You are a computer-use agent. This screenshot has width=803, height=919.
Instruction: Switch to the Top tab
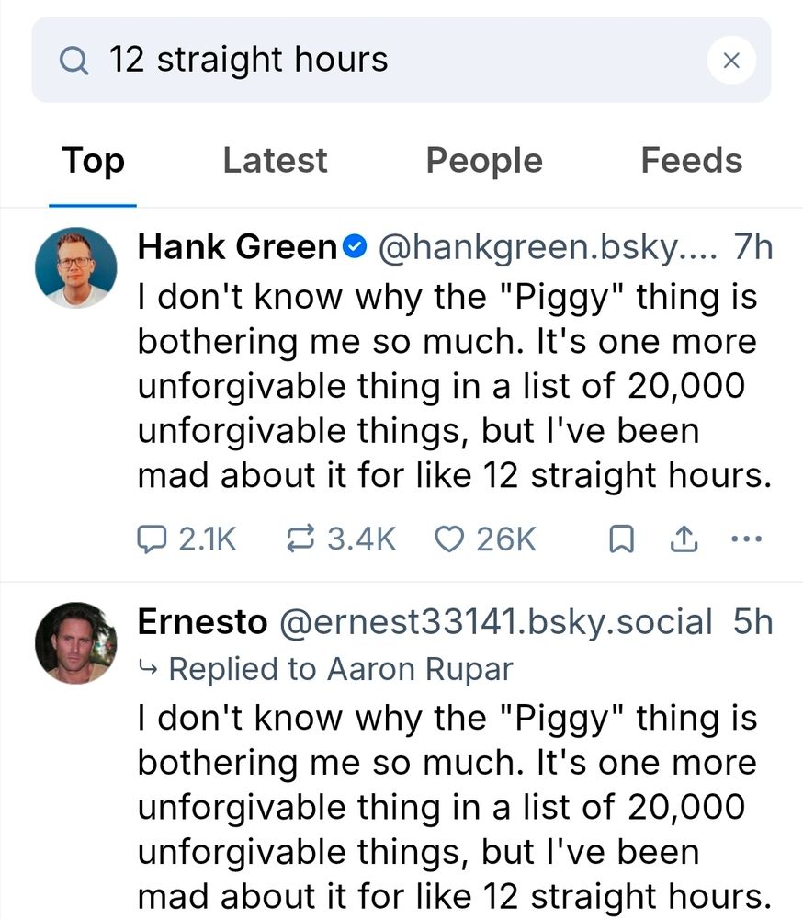(x=93, y=161)
